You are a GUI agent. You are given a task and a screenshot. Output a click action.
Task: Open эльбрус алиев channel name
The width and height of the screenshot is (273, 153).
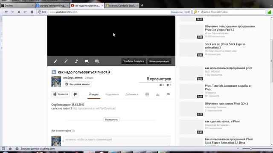(x=73, y=78)
